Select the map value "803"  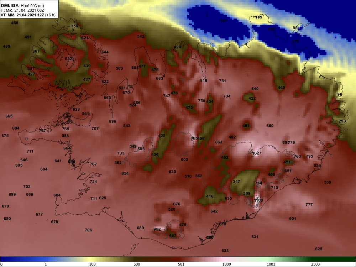pos(141,149)
